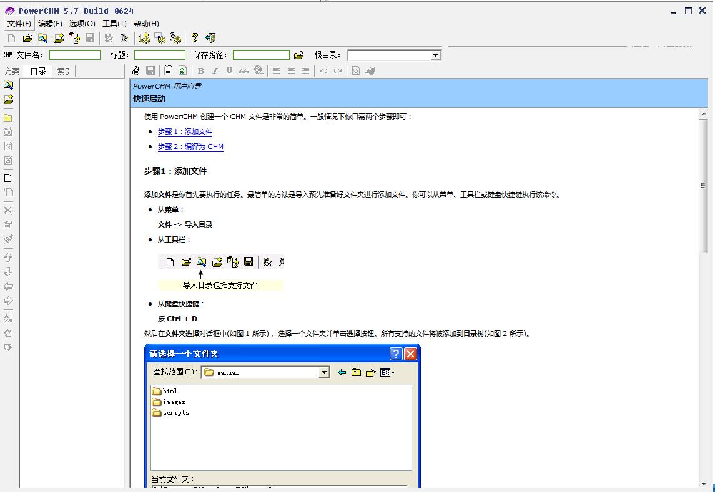Toggle ABC strikethrough in editor toolbar

[x=244, y=70]
